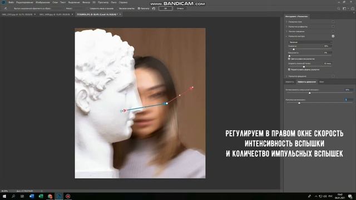This screenshot has height=200, width=356.
Task: Open the workspace switcher icon at top right
Action: tap(344, 8)
